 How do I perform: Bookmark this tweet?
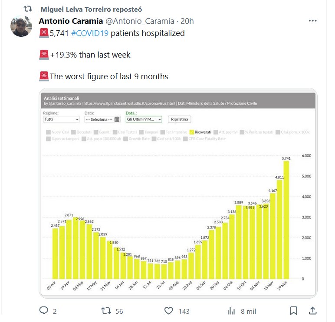tap(294, 311)
